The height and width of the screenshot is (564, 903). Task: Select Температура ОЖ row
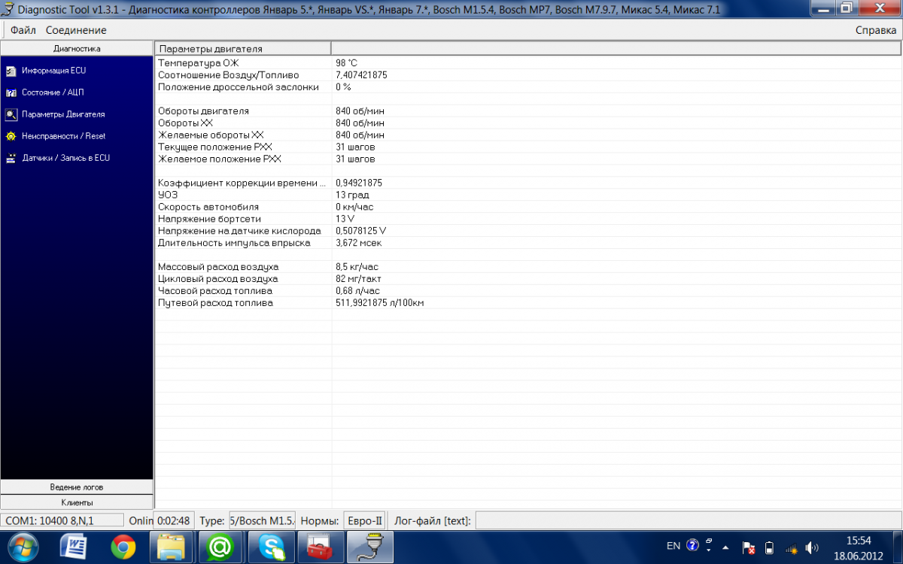(x=528, y=63)
